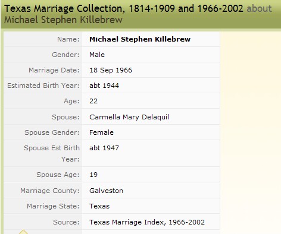Screen dimensions: 281x234
Task: Click the bold name Michael Stephen Killebrew
Action: click(x=140, y=39)
